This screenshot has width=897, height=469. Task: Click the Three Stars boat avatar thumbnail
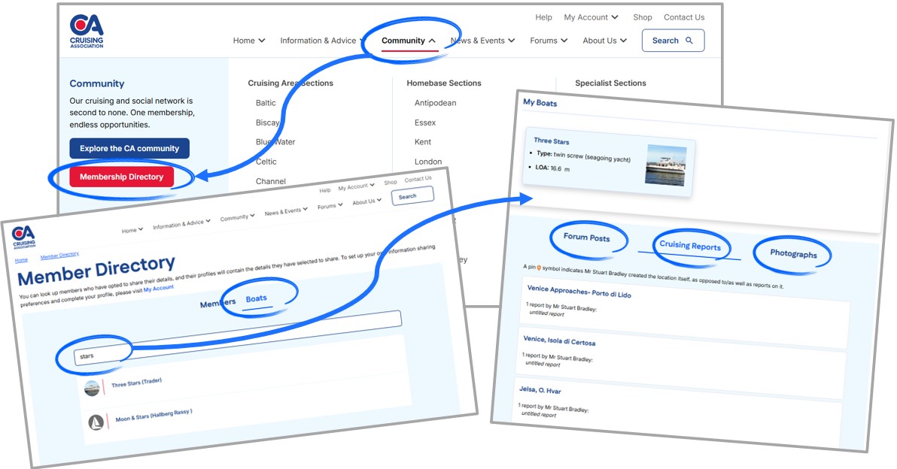click(92, 389)
